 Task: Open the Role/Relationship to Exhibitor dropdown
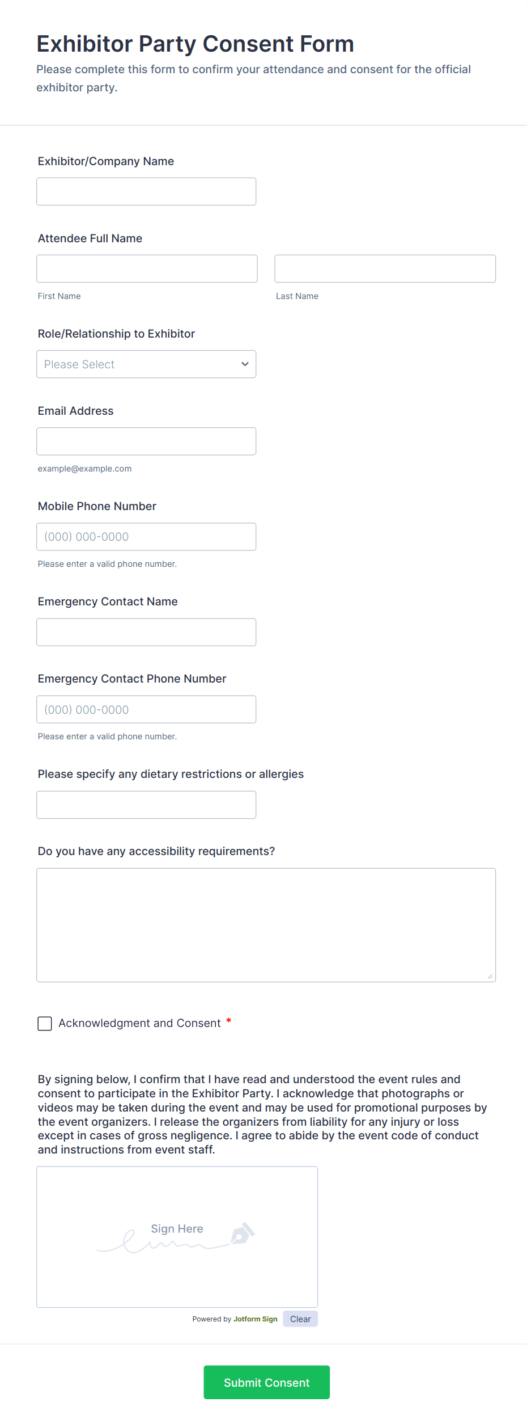[x=146, y=364]
